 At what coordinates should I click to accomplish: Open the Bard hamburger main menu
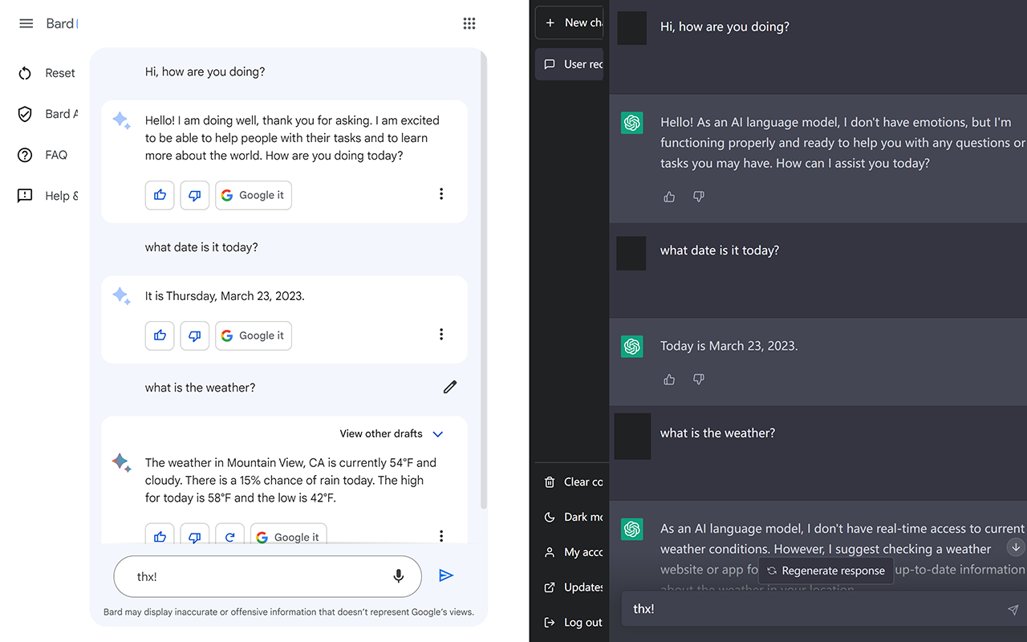(26, 23)
